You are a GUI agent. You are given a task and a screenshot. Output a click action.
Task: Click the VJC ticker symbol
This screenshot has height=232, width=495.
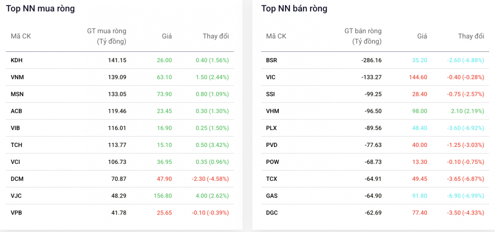(x=15, y=196)
